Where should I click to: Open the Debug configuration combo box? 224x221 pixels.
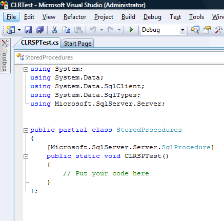click(163, 30)
